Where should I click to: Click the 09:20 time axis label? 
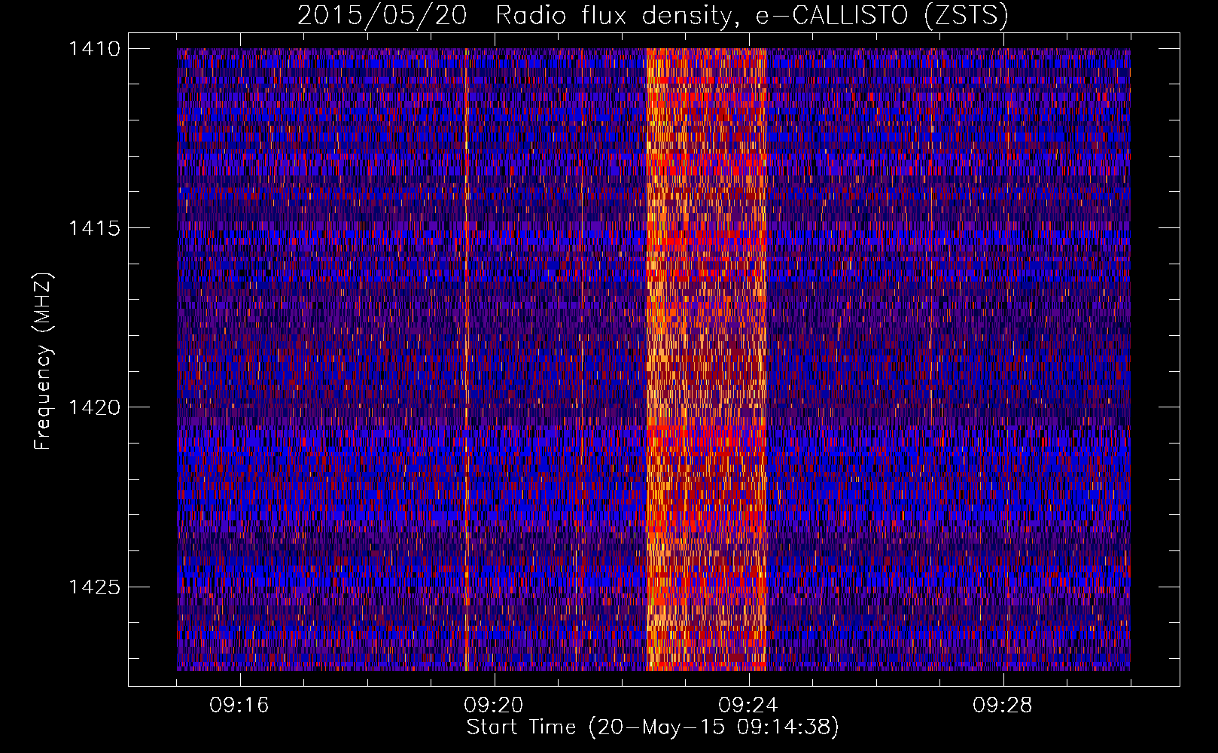pyautogui.click(x=494, y=706)
